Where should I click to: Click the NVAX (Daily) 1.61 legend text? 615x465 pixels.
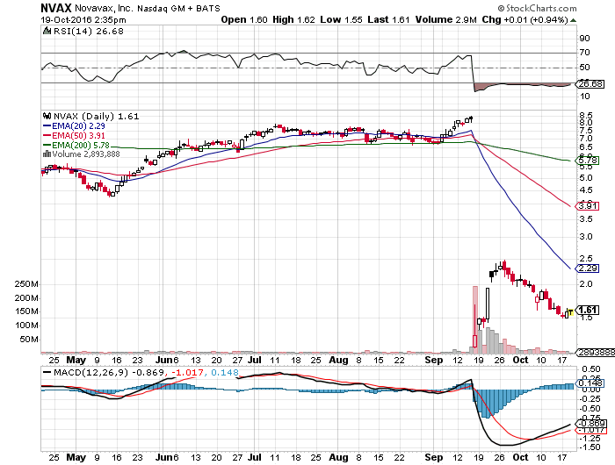(96, 116)
